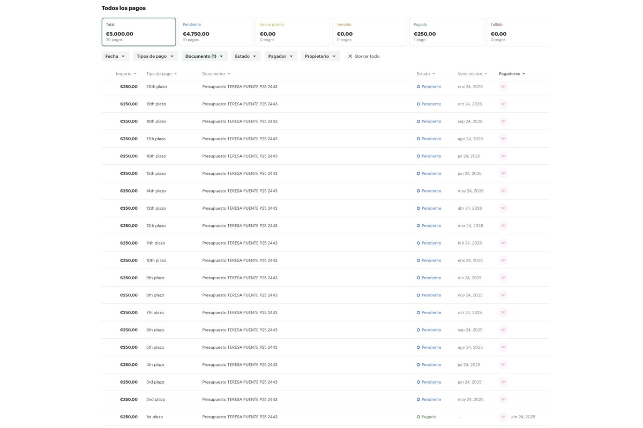643x428 pixels.
Task: Open the Documento (1) filter dropdown
Action: [204, 56]
